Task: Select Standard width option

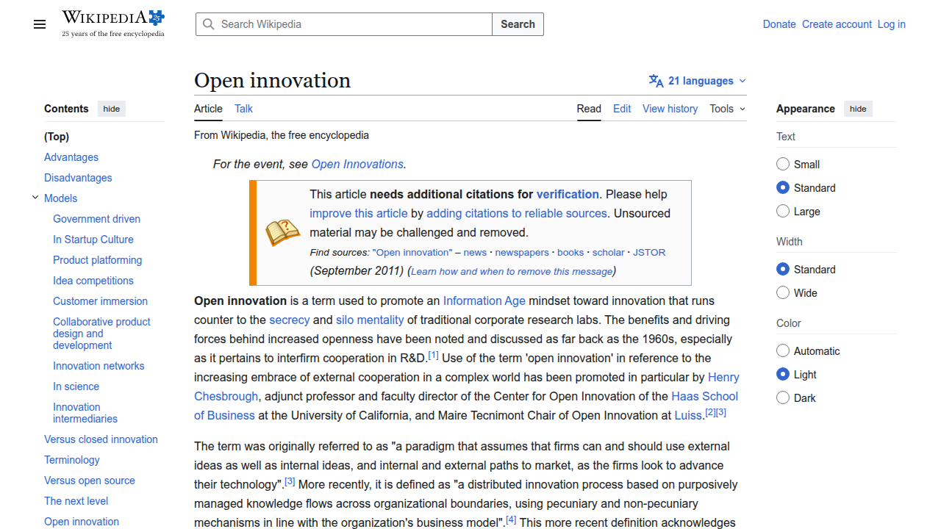Action: (x=783, y=270)
